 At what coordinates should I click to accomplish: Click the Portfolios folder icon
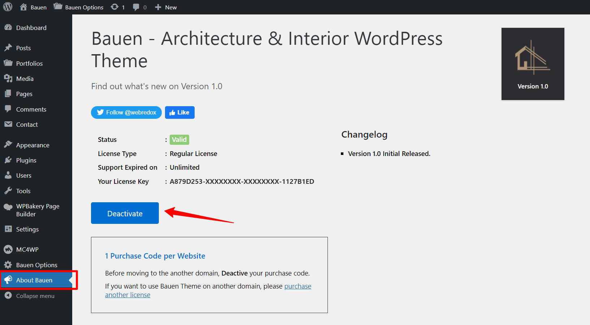[x=8, y=63]
